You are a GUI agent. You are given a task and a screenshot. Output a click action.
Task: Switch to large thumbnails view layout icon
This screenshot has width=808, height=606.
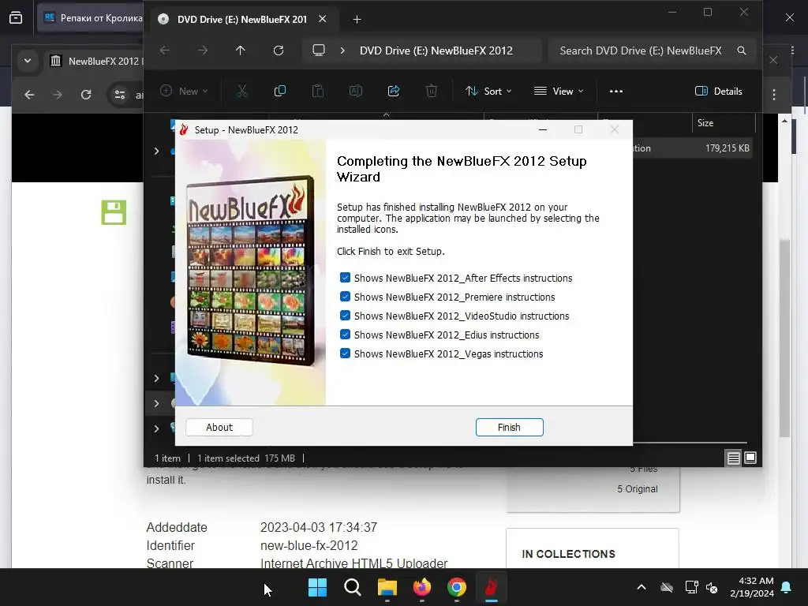pos(750,458)
